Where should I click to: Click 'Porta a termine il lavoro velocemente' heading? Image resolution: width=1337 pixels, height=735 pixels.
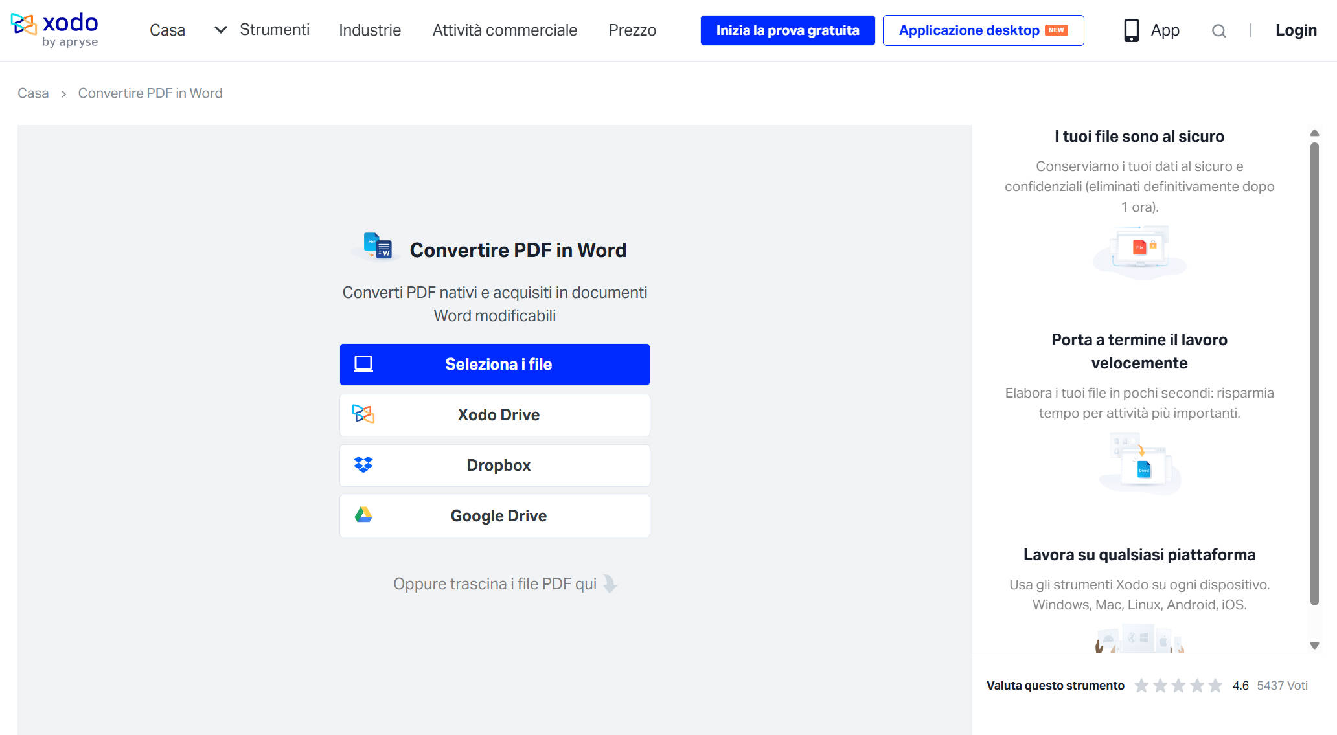click(x=1139, y=352)
